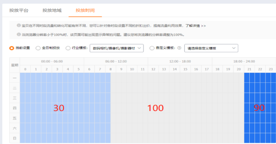The image size is (276, 144).
Task: Click the 18:00 - 24:00 time range header
Action: click(x=244, y=61)
